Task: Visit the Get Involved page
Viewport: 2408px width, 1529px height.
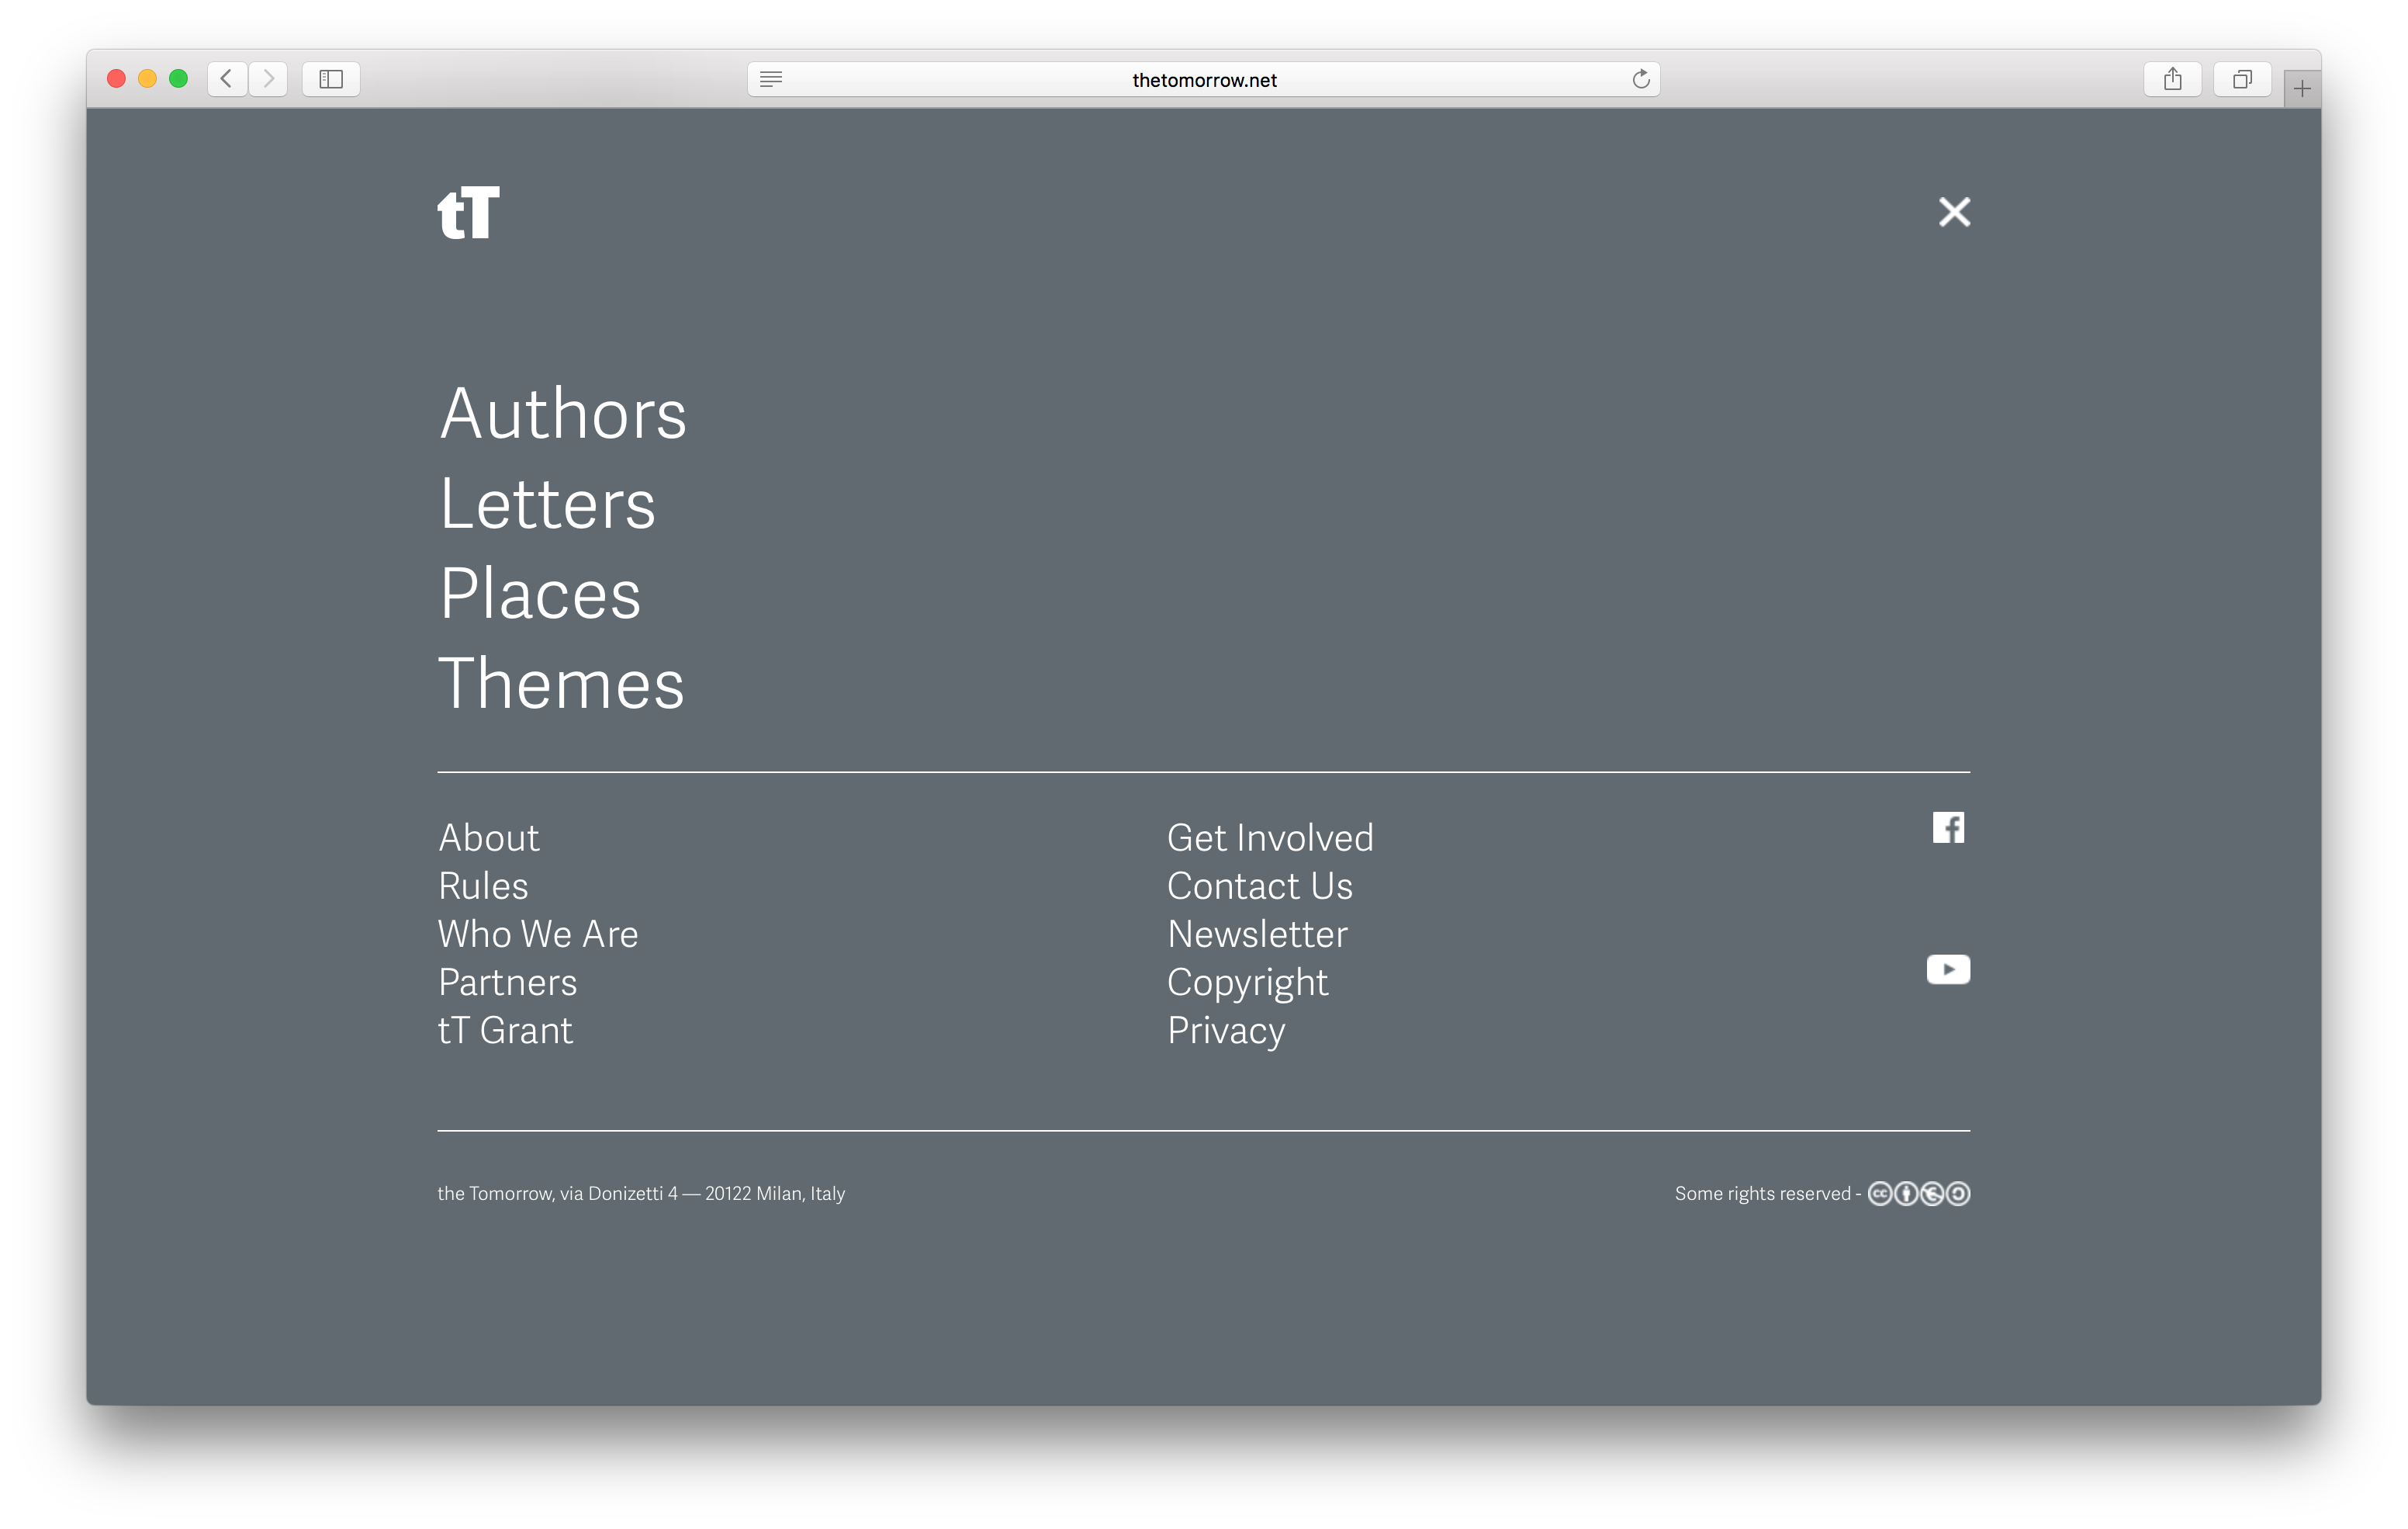Action: [1270, 837]
